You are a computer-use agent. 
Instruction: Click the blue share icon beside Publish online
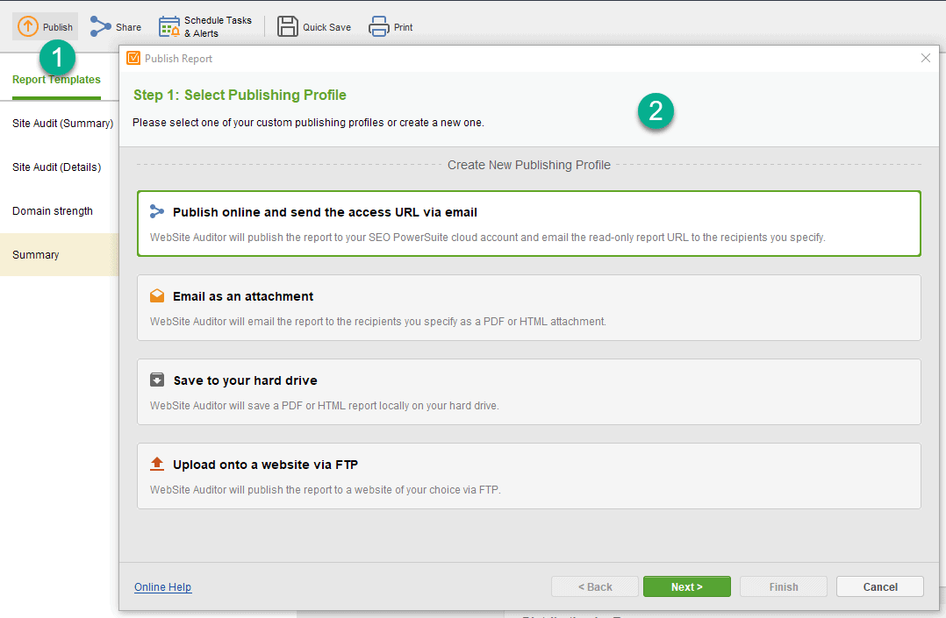[x=157, y=211]
